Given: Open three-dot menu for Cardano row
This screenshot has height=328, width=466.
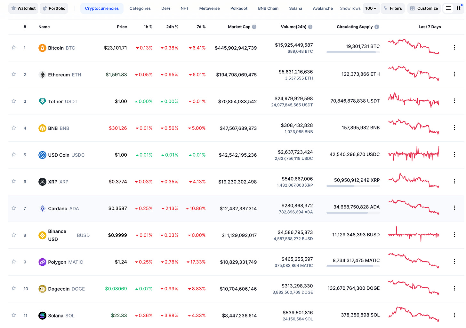Looking at the screenshot, I should [454, 208].
